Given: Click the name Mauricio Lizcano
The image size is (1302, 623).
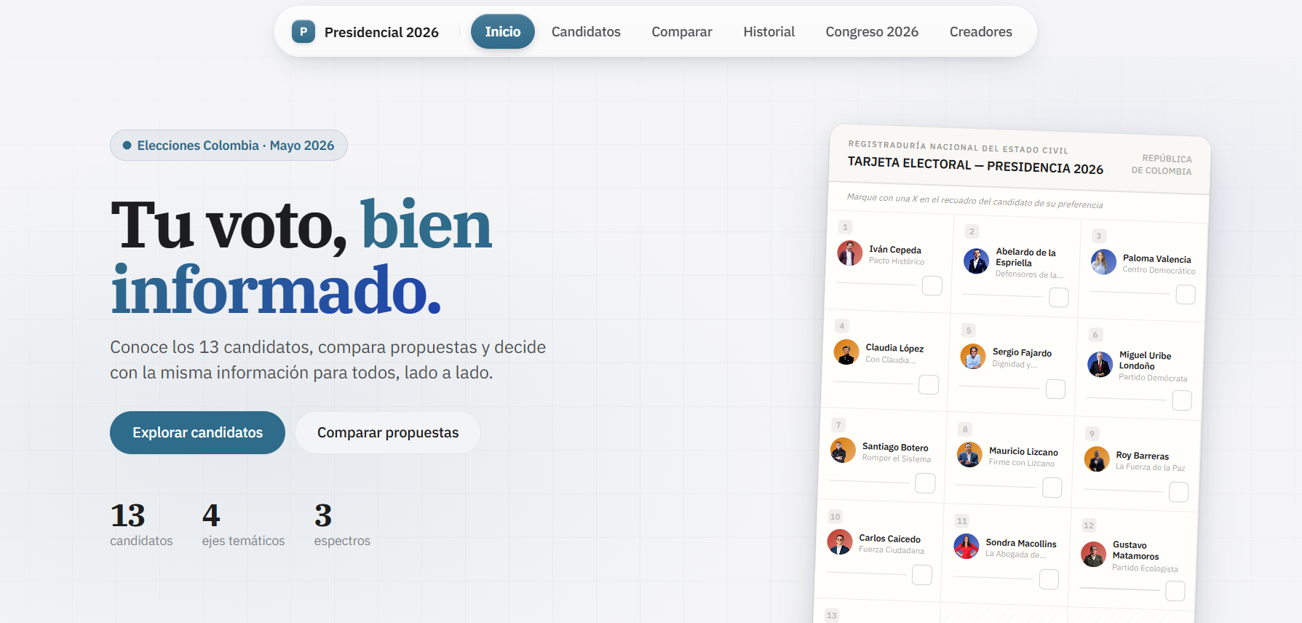Looking at the screenshot, I should (x=1023, y=451).
